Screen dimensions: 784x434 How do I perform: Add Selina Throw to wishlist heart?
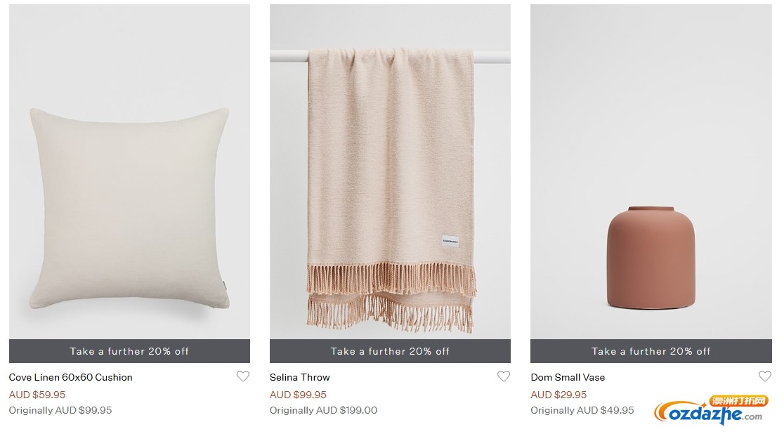coord(504,376)
